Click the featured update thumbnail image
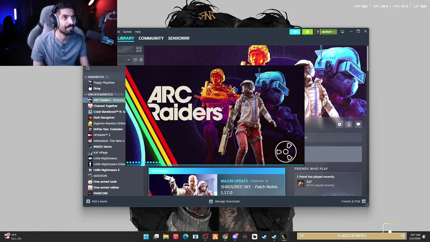 [x=183, y=185]
